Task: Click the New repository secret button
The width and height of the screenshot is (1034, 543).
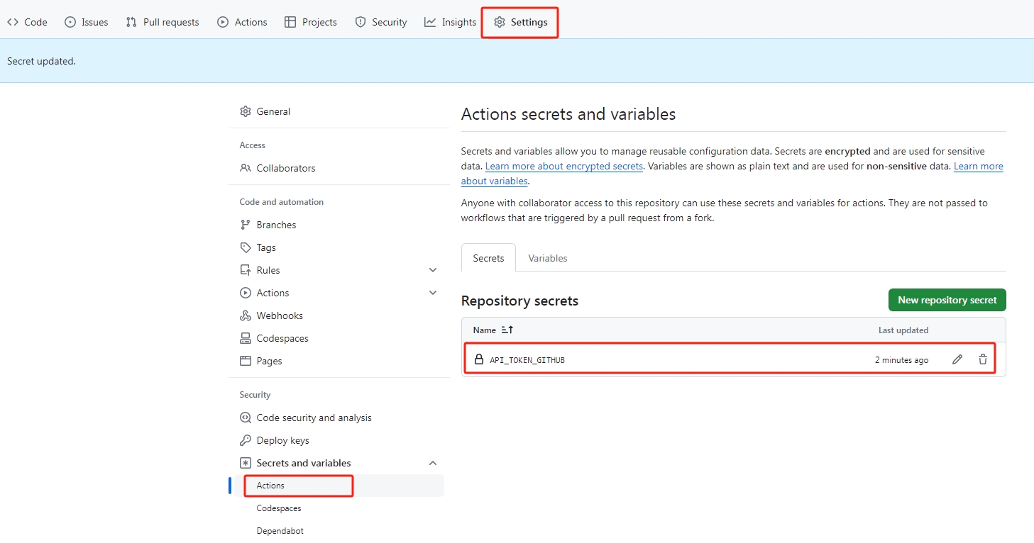Action: [x=947, y=300]
